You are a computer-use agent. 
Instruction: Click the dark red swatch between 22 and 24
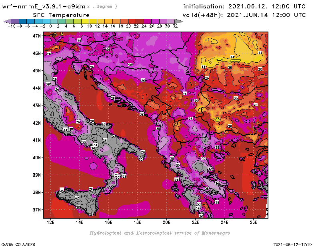(140, 21)
